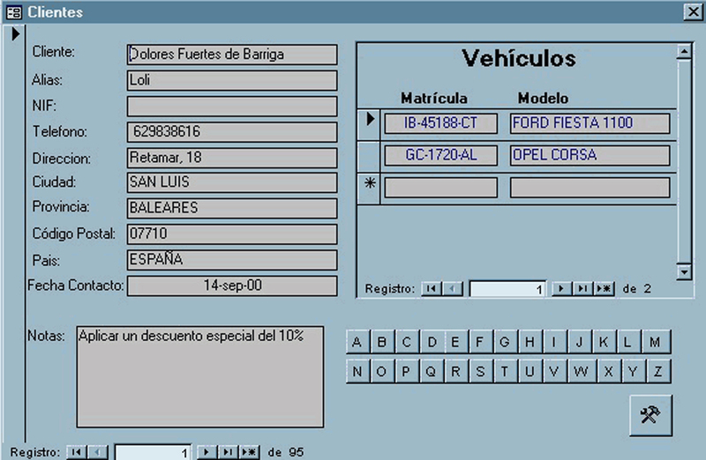Go to first Clientes record
Image resolution: width=706 pixels, height=460 pixels.
click(77, 452)
